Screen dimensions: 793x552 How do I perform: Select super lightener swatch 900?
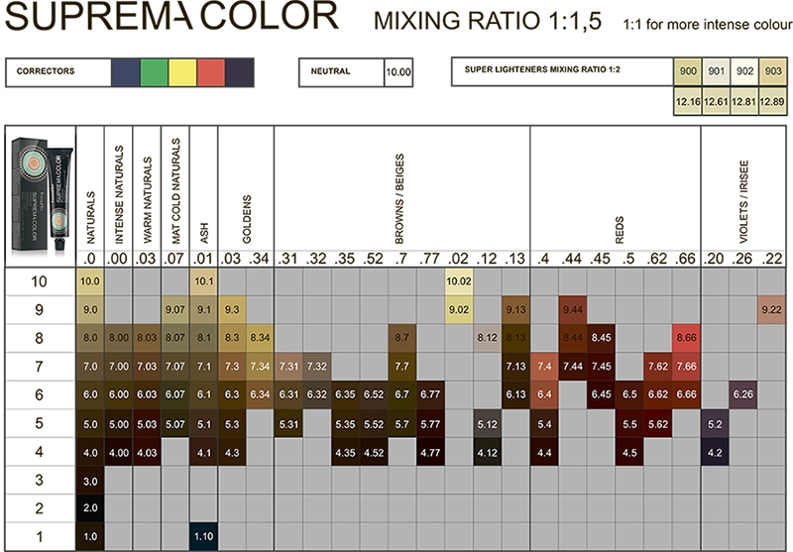688,71
